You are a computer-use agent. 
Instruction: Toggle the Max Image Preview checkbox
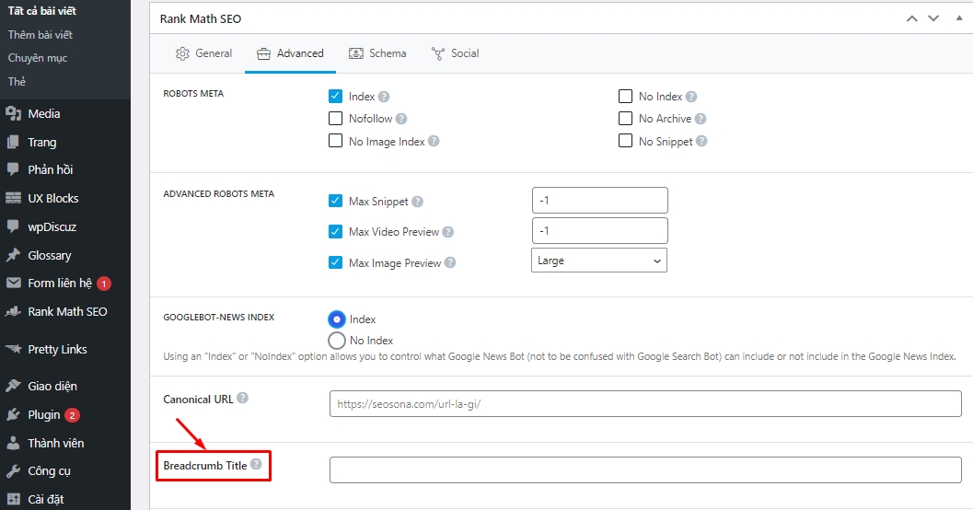pyautogui.click(x=335, y=262)
